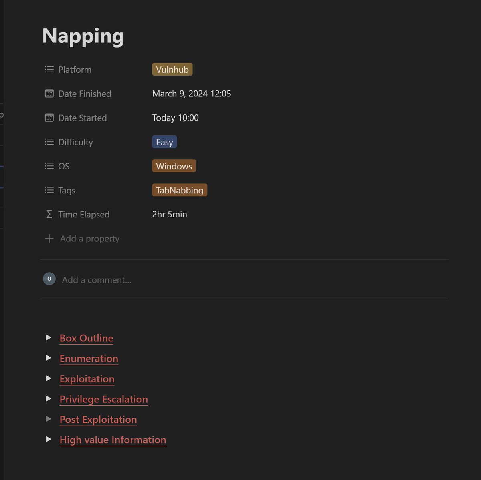481x480 pixels.
Task: Open the Post Exploitation heading link
Action: [x=98, y=420]
